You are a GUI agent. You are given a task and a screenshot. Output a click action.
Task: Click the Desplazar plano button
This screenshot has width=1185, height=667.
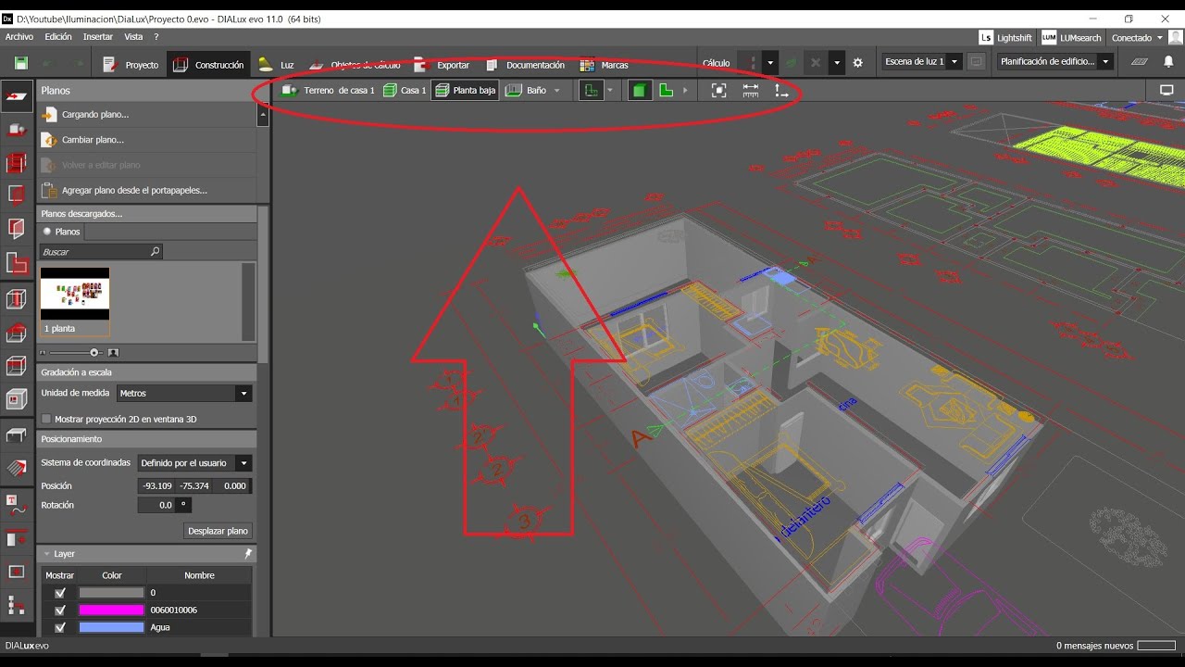point(218,531)
